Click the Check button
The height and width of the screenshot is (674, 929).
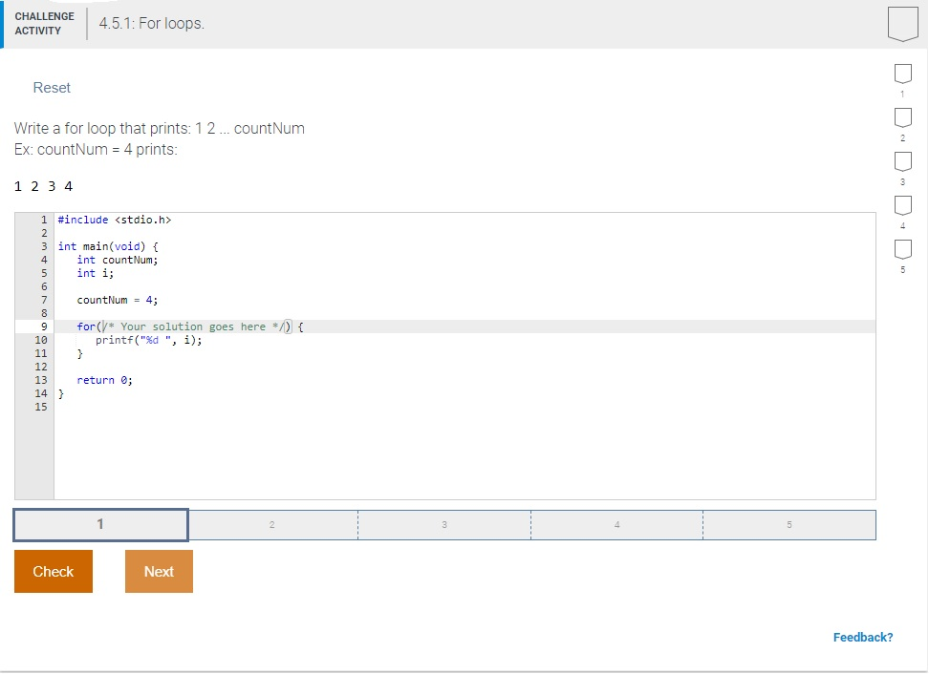(x=53, y=571)
